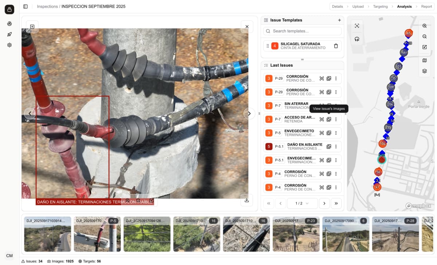Go to the previous issues page
The height and width of the screenshot is (265, 437).
tap(280, 203)
